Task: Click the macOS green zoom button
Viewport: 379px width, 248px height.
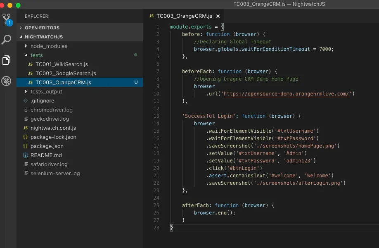Action: click(18, 5)
